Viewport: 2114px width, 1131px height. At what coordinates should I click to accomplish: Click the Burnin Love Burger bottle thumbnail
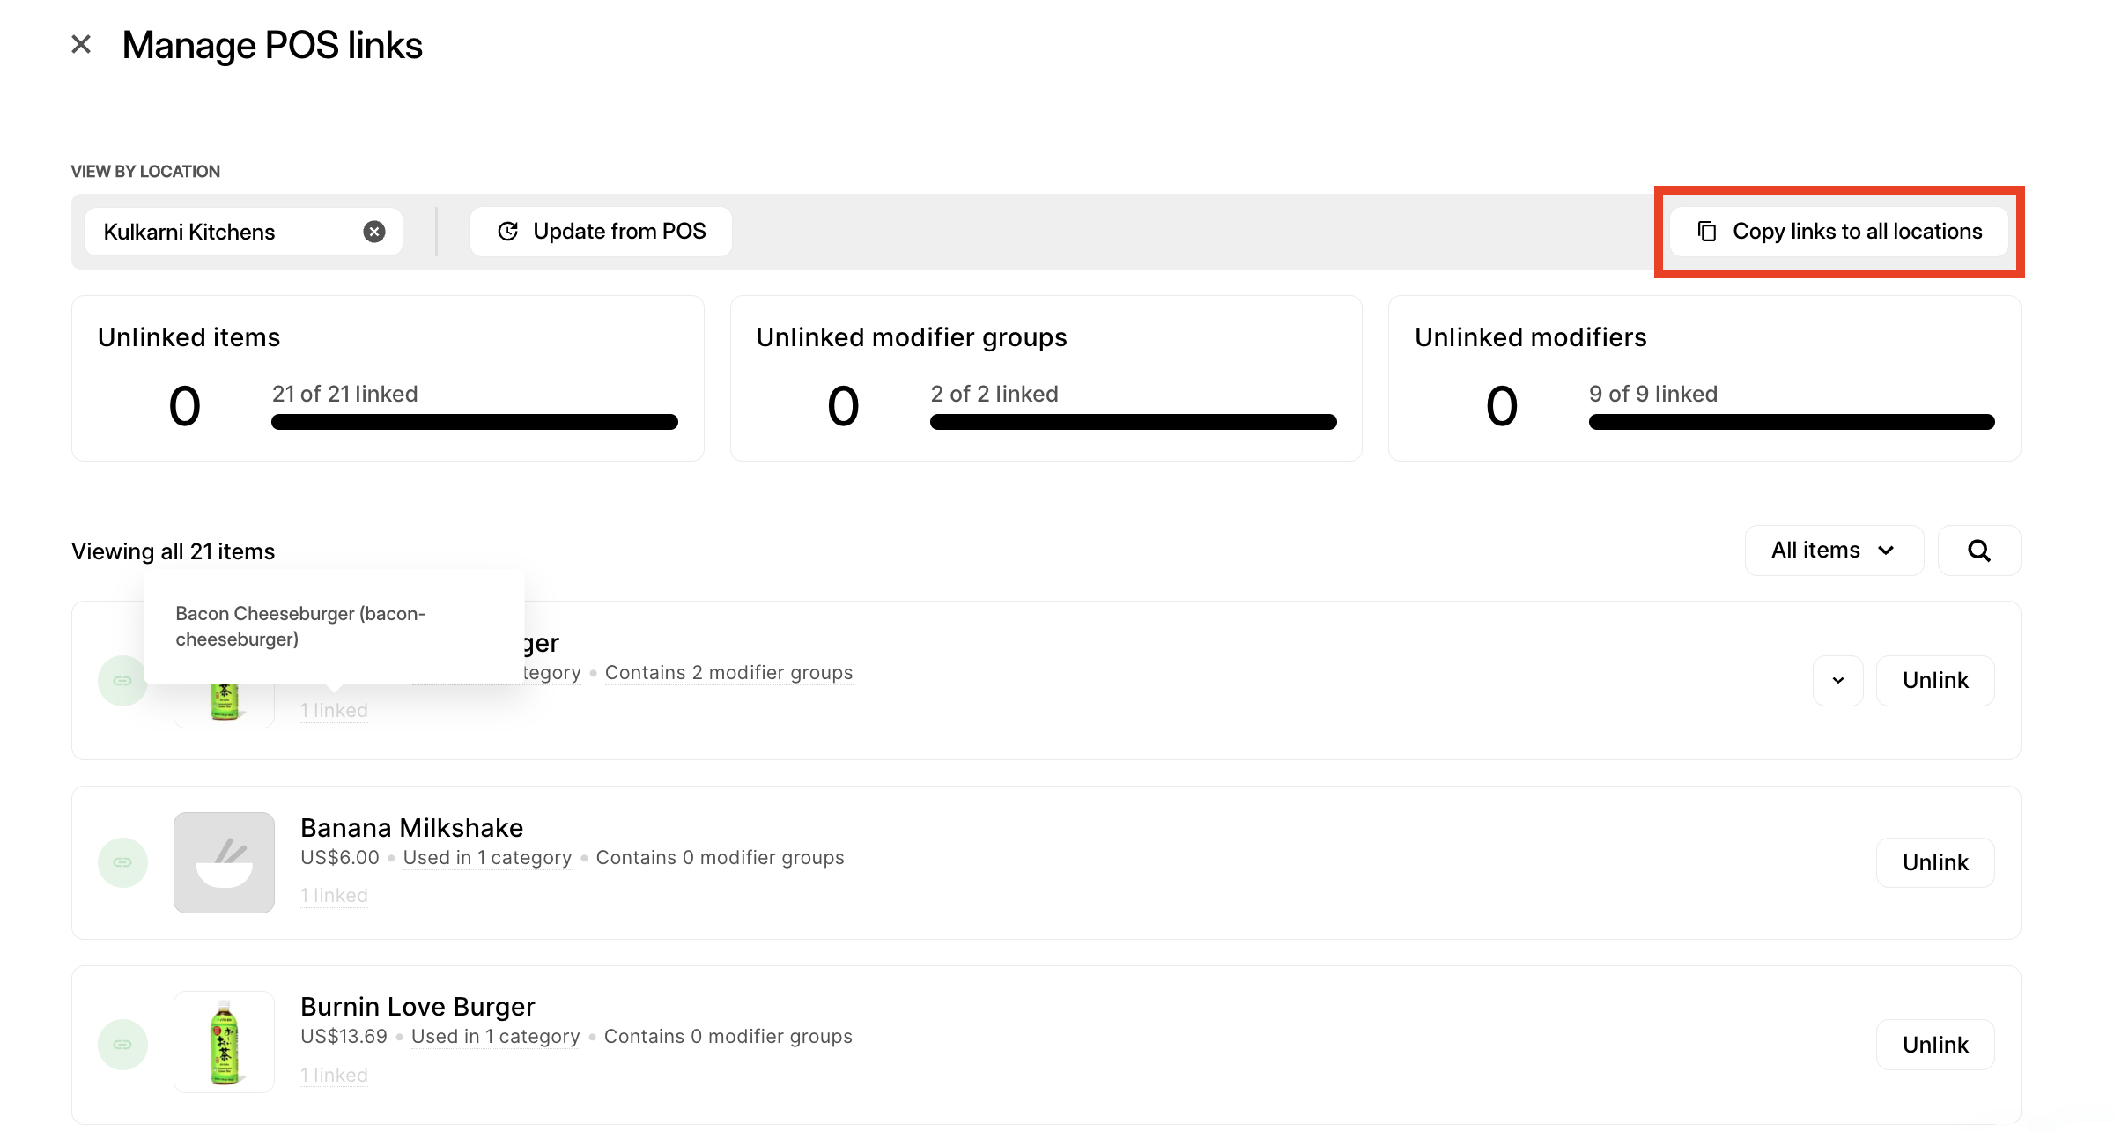(224, 1043)
